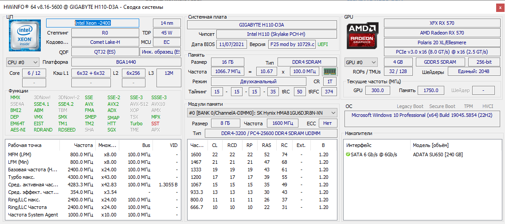Viewport: 505px width, 224px height.
Task: Click the red SST feature flag
Action: (x=155, y=124)
